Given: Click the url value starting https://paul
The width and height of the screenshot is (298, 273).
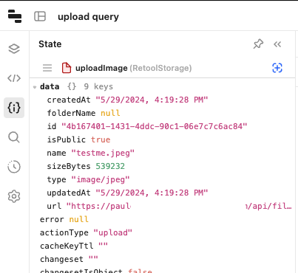Looking at the screenshot, I should (179, 206).
